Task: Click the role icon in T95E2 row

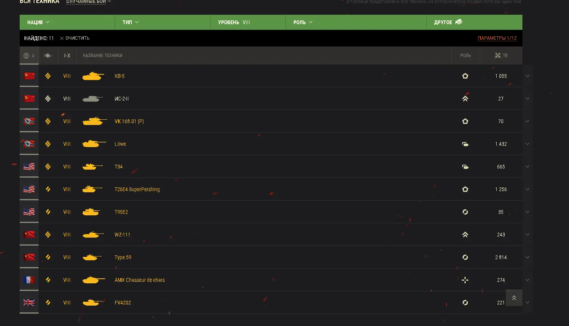Action: [x=465, y=212]
